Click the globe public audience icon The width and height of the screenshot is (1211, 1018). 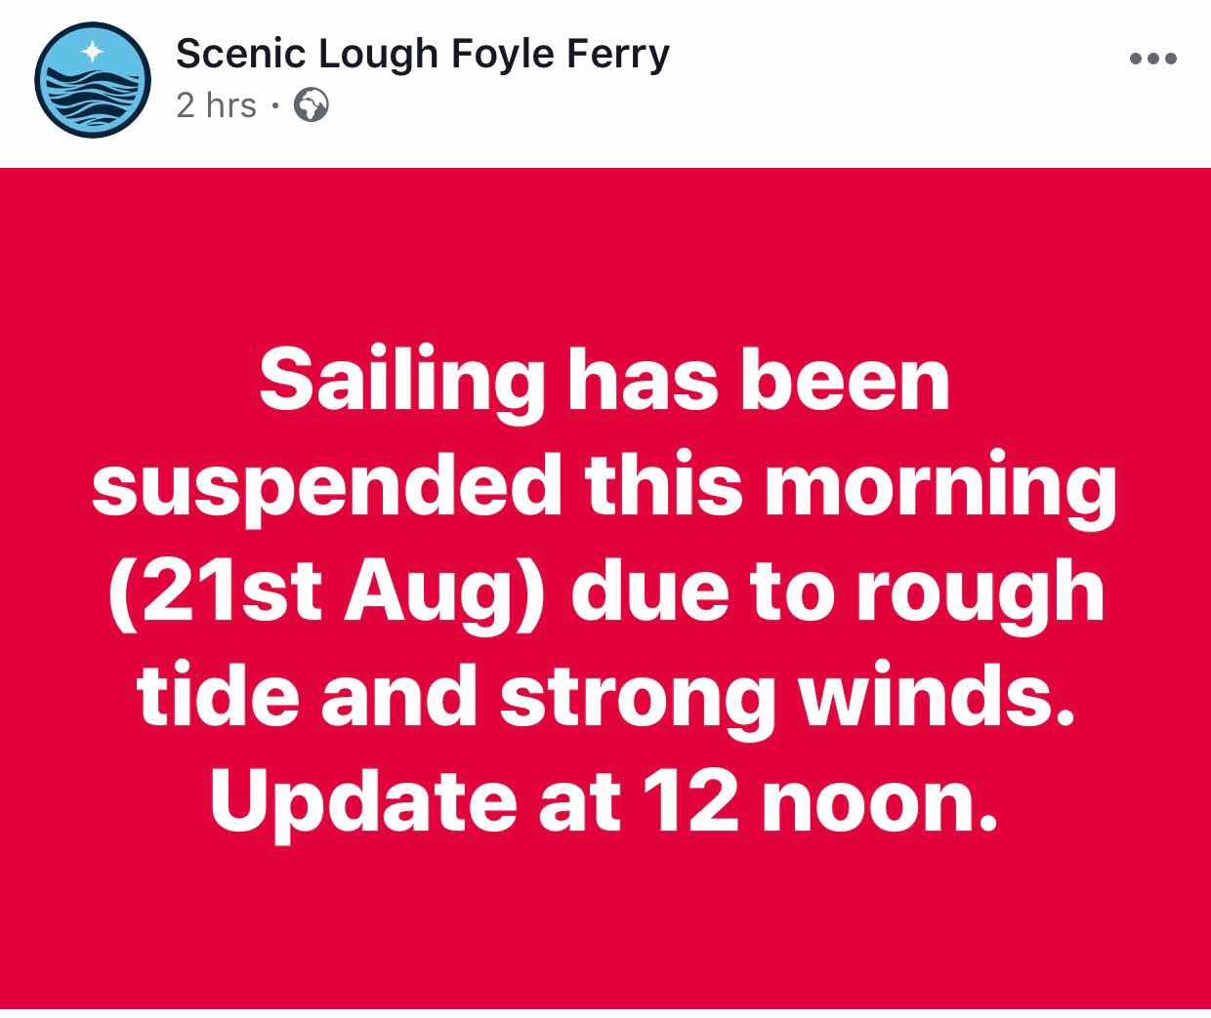312,104
